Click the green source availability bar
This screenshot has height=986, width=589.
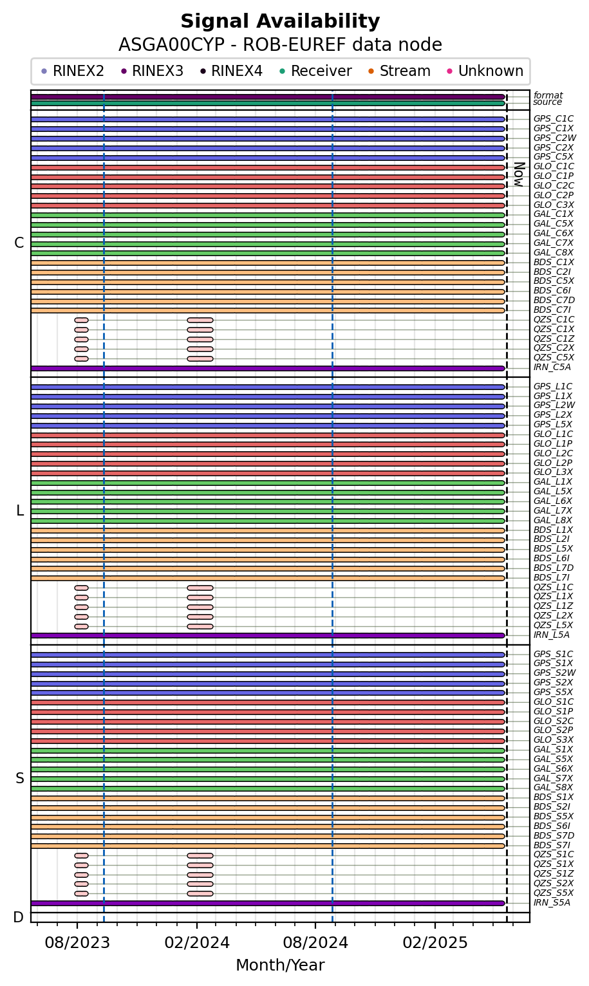(268, 103)
